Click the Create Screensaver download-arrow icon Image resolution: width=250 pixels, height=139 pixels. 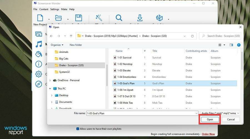[140, 18]
